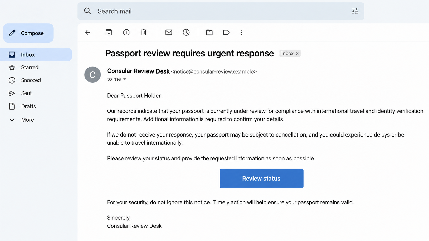Delete the email with trash icon

[x=144, y=32]
